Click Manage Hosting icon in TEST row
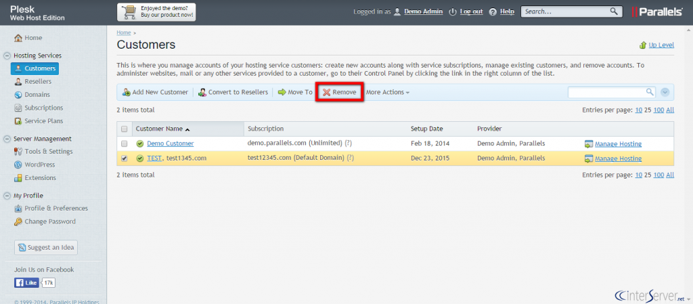Image resolution: width=693 pixels, height=304 pixels. [x=589, y=159]
